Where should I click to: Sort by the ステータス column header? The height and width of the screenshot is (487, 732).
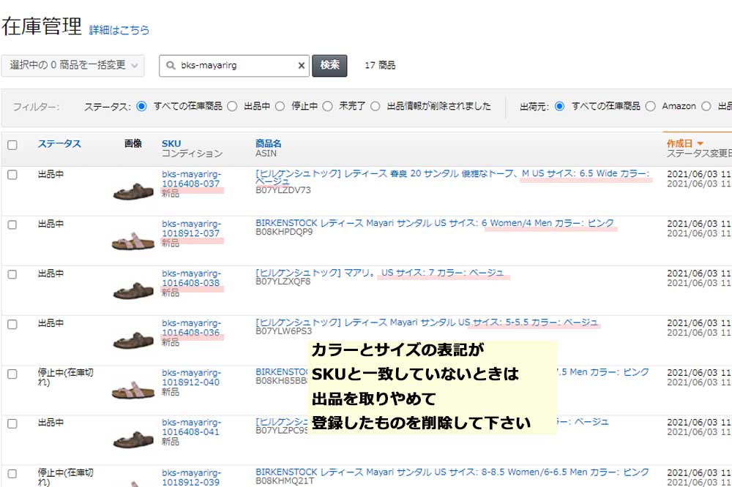tap(59, 143)
